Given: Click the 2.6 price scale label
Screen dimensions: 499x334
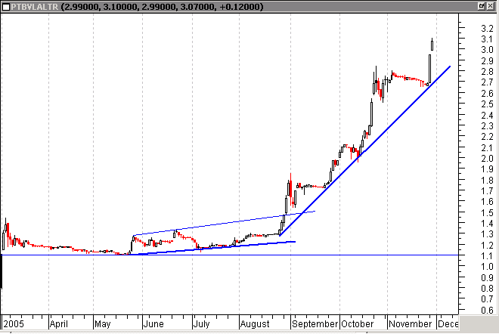Looking at the screenshot, I should (x=487, y=93).
